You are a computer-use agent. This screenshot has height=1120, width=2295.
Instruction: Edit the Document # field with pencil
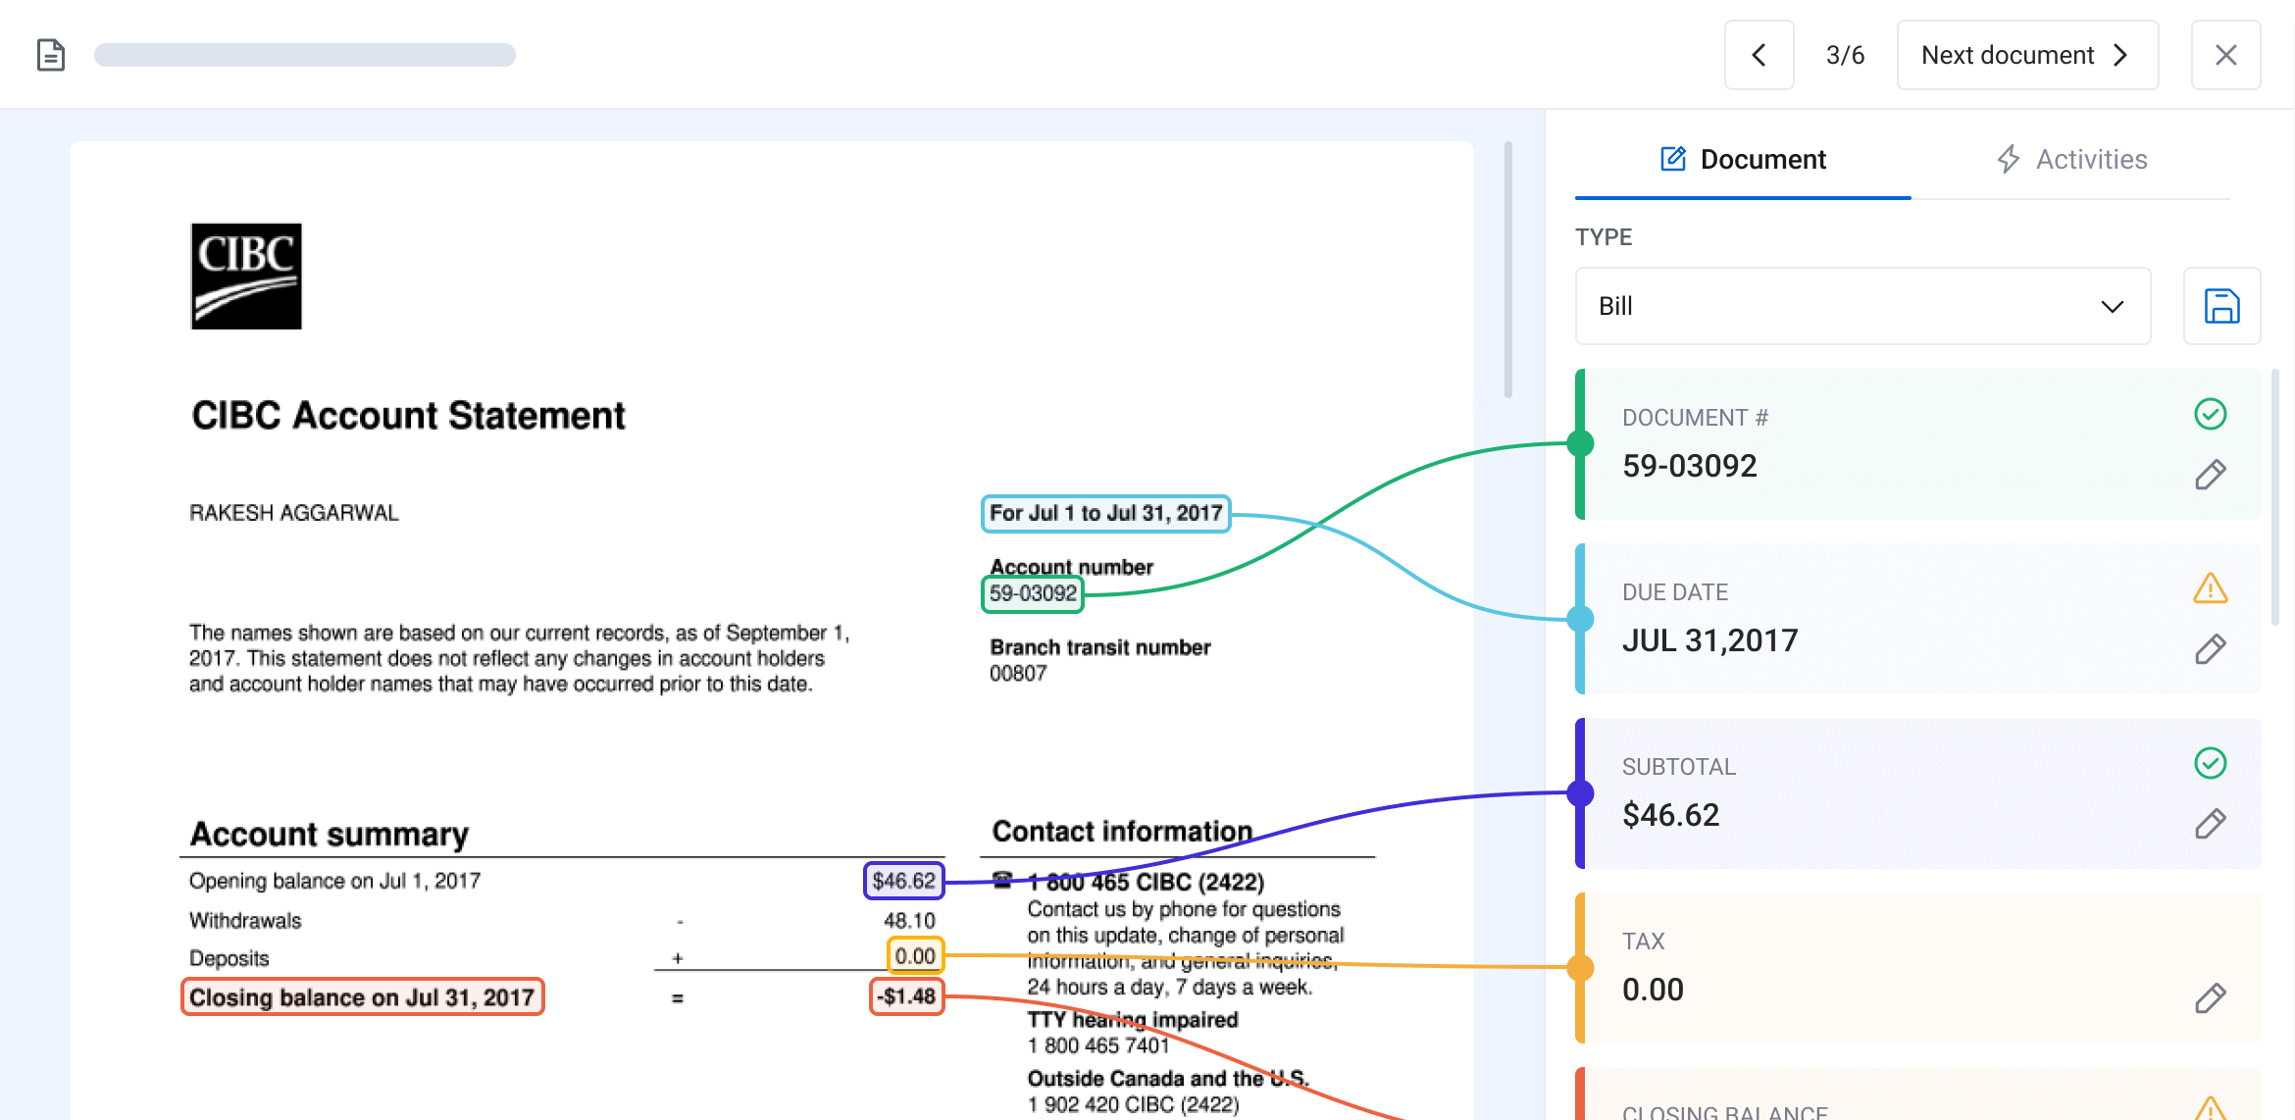click(x=2210, y=475)
